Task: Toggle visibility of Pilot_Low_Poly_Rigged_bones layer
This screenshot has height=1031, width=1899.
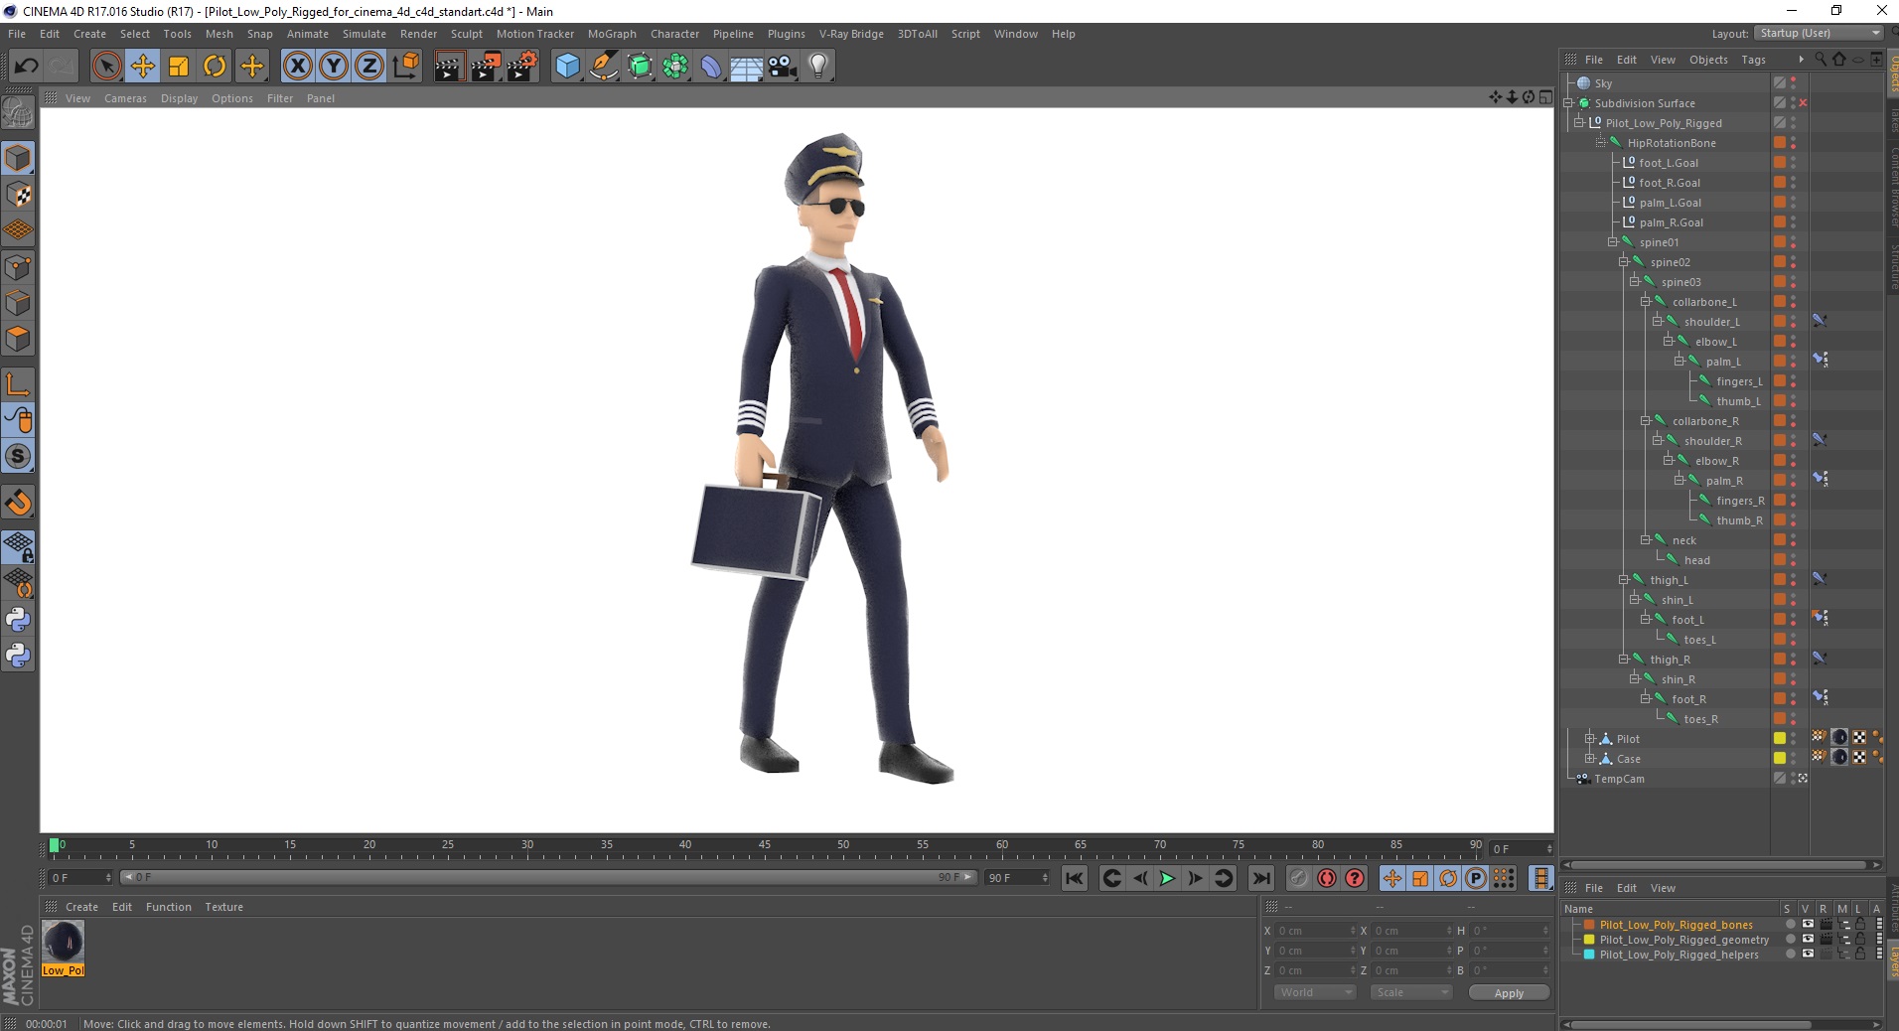Action: (x=1808, y=925)
